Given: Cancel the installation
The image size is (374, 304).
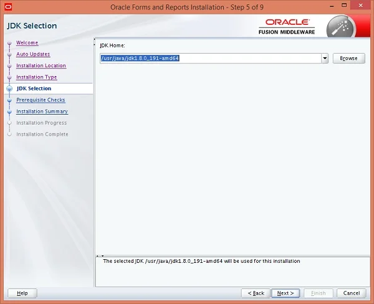Looking at the screenshot, I should point(352,293).
